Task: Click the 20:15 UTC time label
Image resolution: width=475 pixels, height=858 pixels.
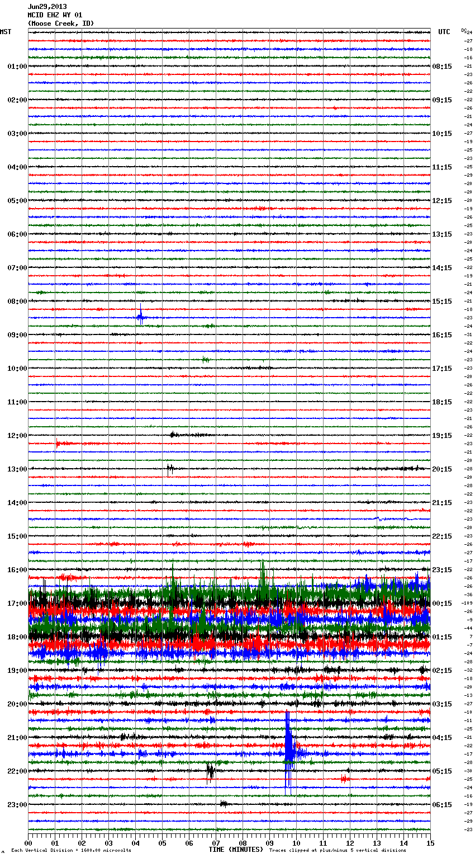Action: coord(442,469)
